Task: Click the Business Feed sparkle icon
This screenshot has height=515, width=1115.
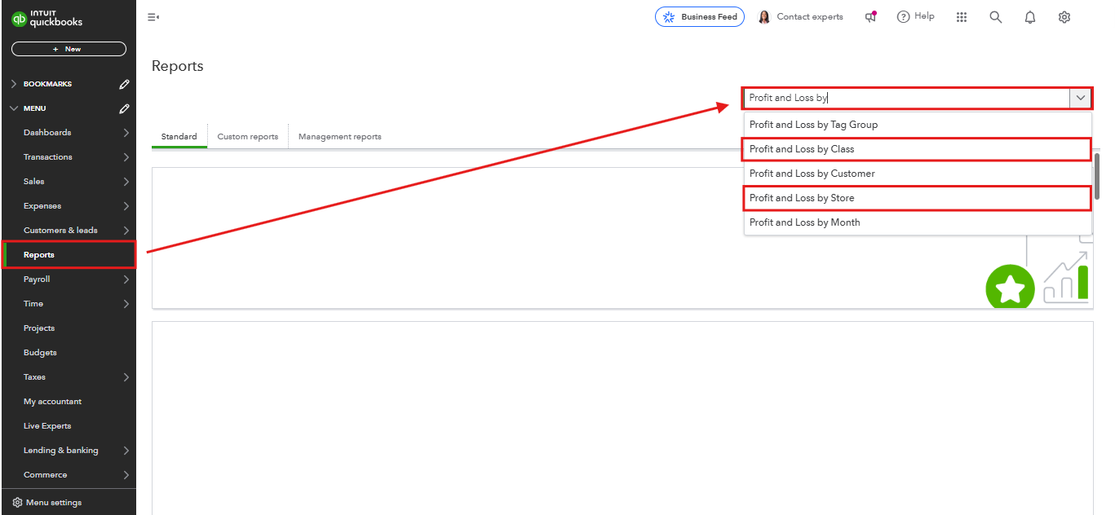Action: (669, 17)
